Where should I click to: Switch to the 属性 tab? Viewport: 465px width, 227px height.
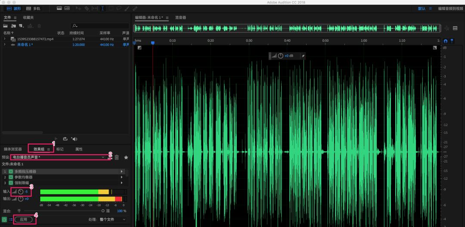79,149
